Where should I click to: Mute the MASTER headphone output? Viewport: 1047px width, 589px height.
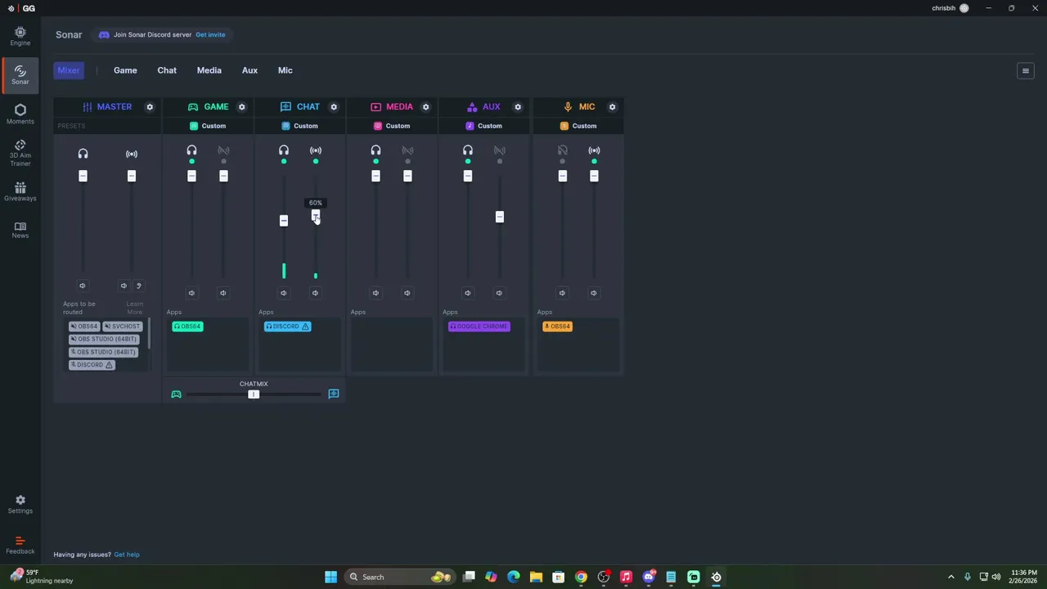[82, 286]
